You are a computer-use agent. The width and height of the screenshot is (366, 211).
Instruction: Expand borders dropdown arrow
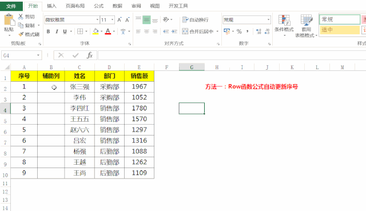pos(86,31)
